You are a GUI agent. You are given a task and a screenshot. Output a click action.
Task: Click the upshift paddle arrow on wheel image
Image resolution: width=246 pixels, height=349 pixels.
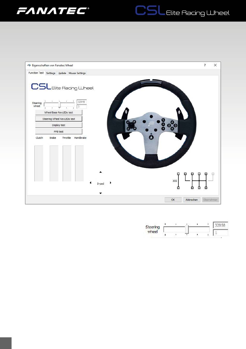tap(179, 112)
